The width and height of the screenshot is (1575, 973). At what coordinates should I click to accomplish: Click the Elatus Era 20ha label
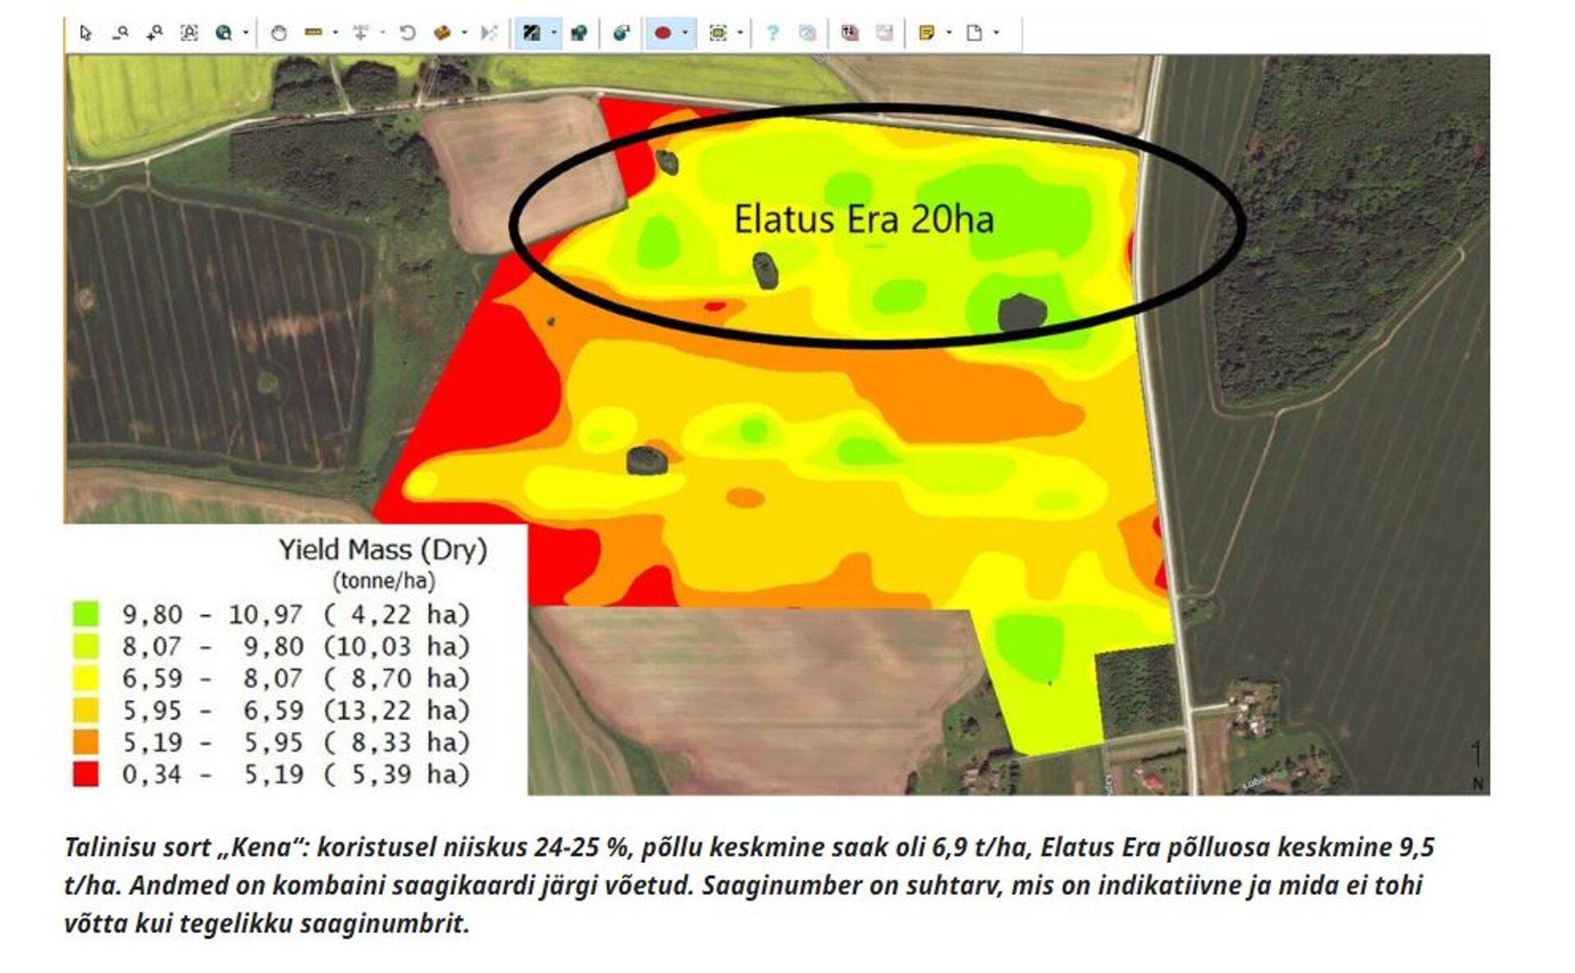[x=863, y=220]
